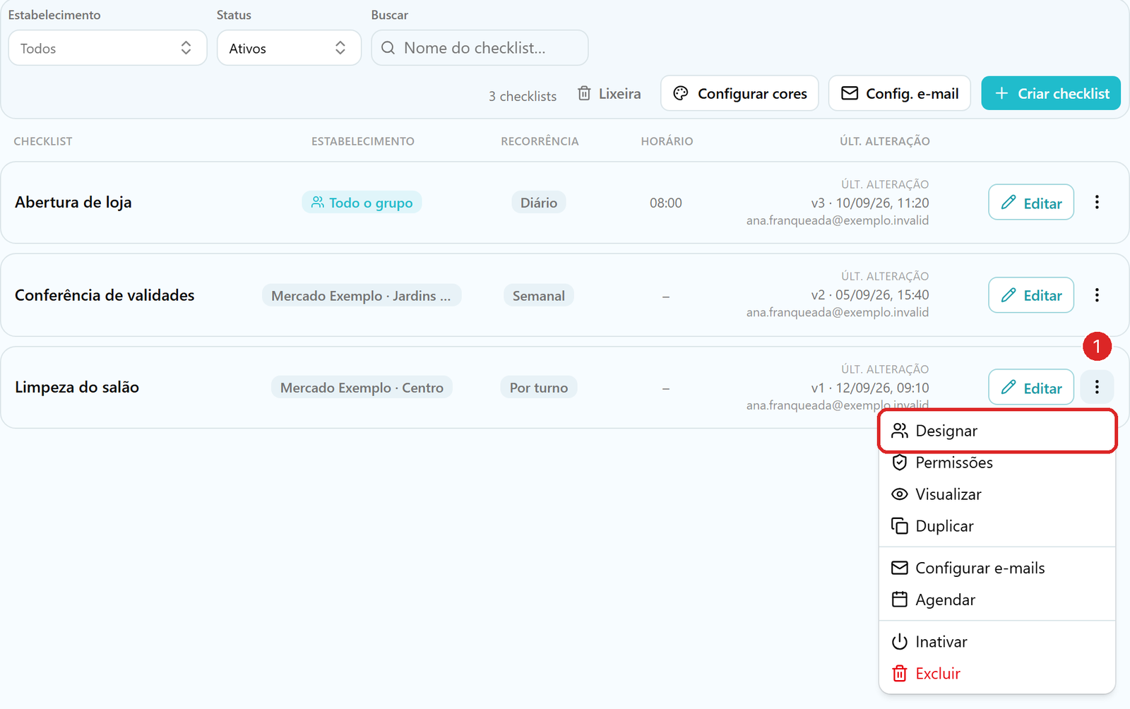The width and height of the screenshot is (1130, 709).
Task: Click the 3 checklists count label
Action: pos(523,96)
